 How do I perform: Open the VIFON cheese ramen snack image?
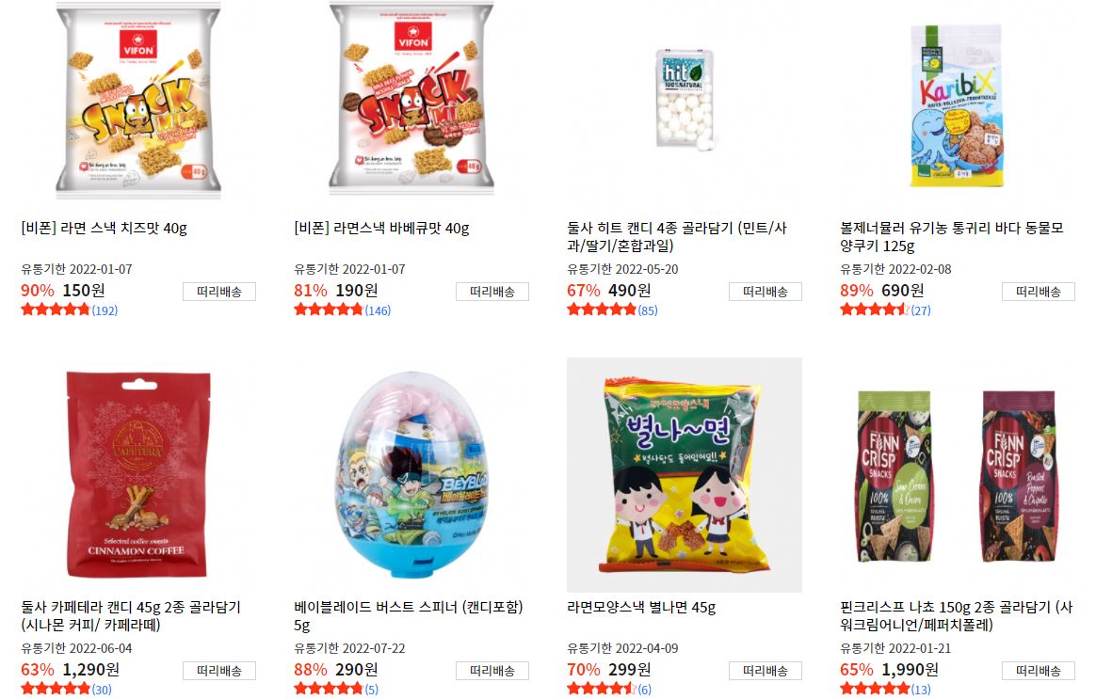point(138,102)
